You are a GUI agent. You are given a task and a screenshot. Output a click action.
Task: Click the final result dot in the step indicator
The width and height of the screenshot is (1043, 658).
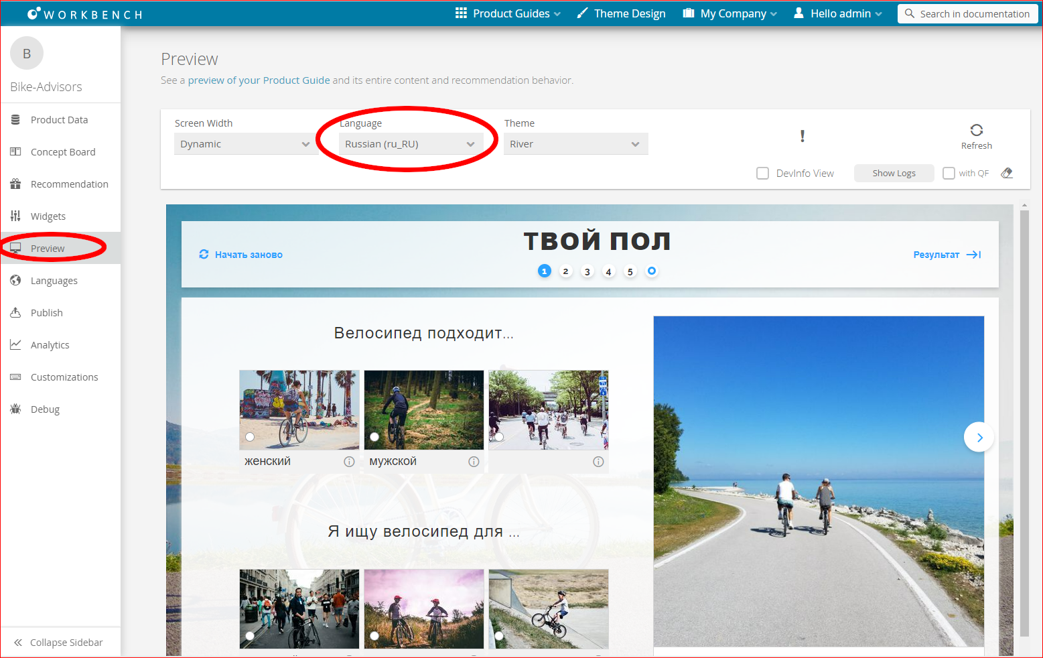tap(652, 271)
